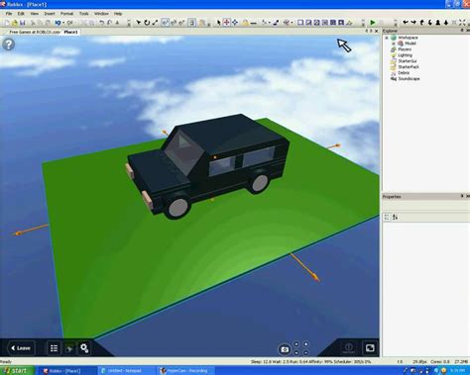Screen dimensions: 470x375
Task: Open the Format menu
Action: tap(66, 14)
